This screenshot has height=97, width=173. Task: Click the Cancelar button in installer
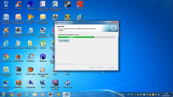(112, 67)
